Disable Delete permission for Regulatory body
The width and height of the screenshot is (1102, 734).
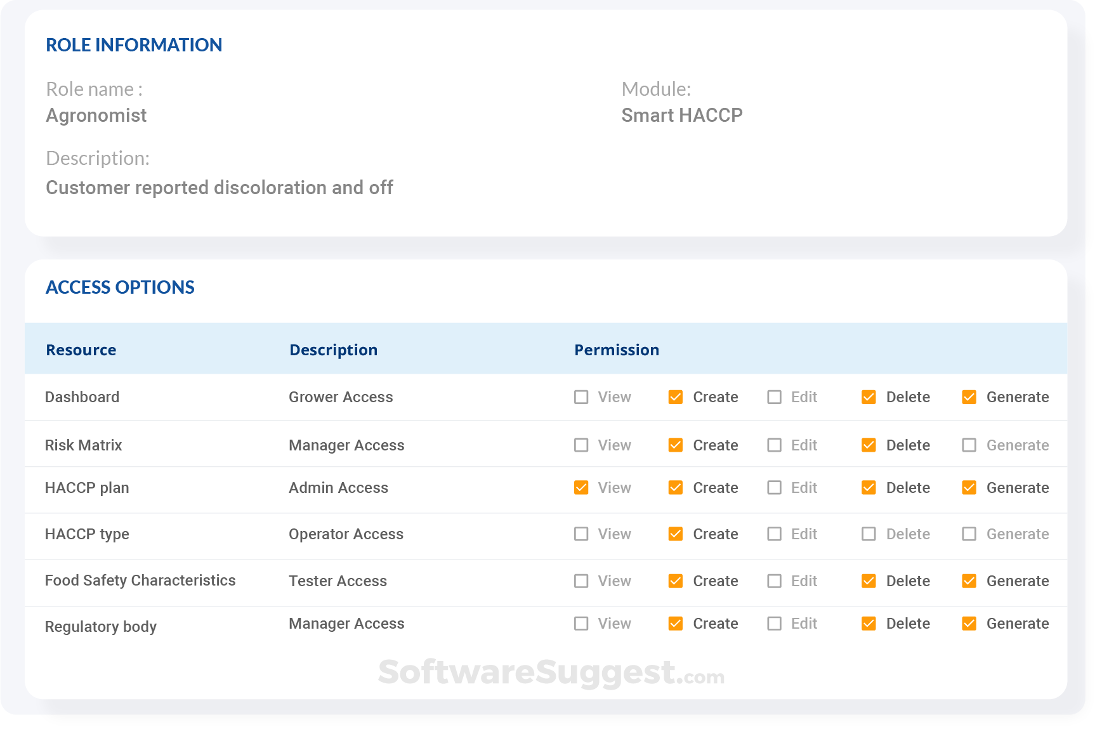click(x=869, y=624)
